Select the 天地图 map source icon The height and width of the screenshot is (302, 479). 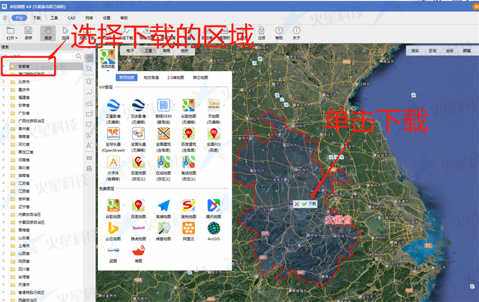click(213, 105)
